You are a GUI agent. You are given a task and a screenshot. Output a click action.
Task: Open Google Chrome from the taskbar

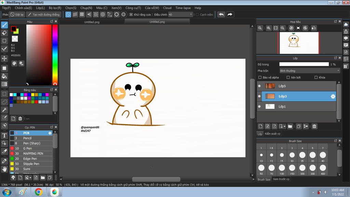point(38,192)
